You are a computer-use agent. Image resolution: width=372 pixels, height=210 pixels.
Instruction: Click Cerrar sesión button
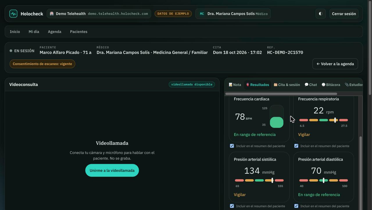pyautogui.click(x=344, y=14)
